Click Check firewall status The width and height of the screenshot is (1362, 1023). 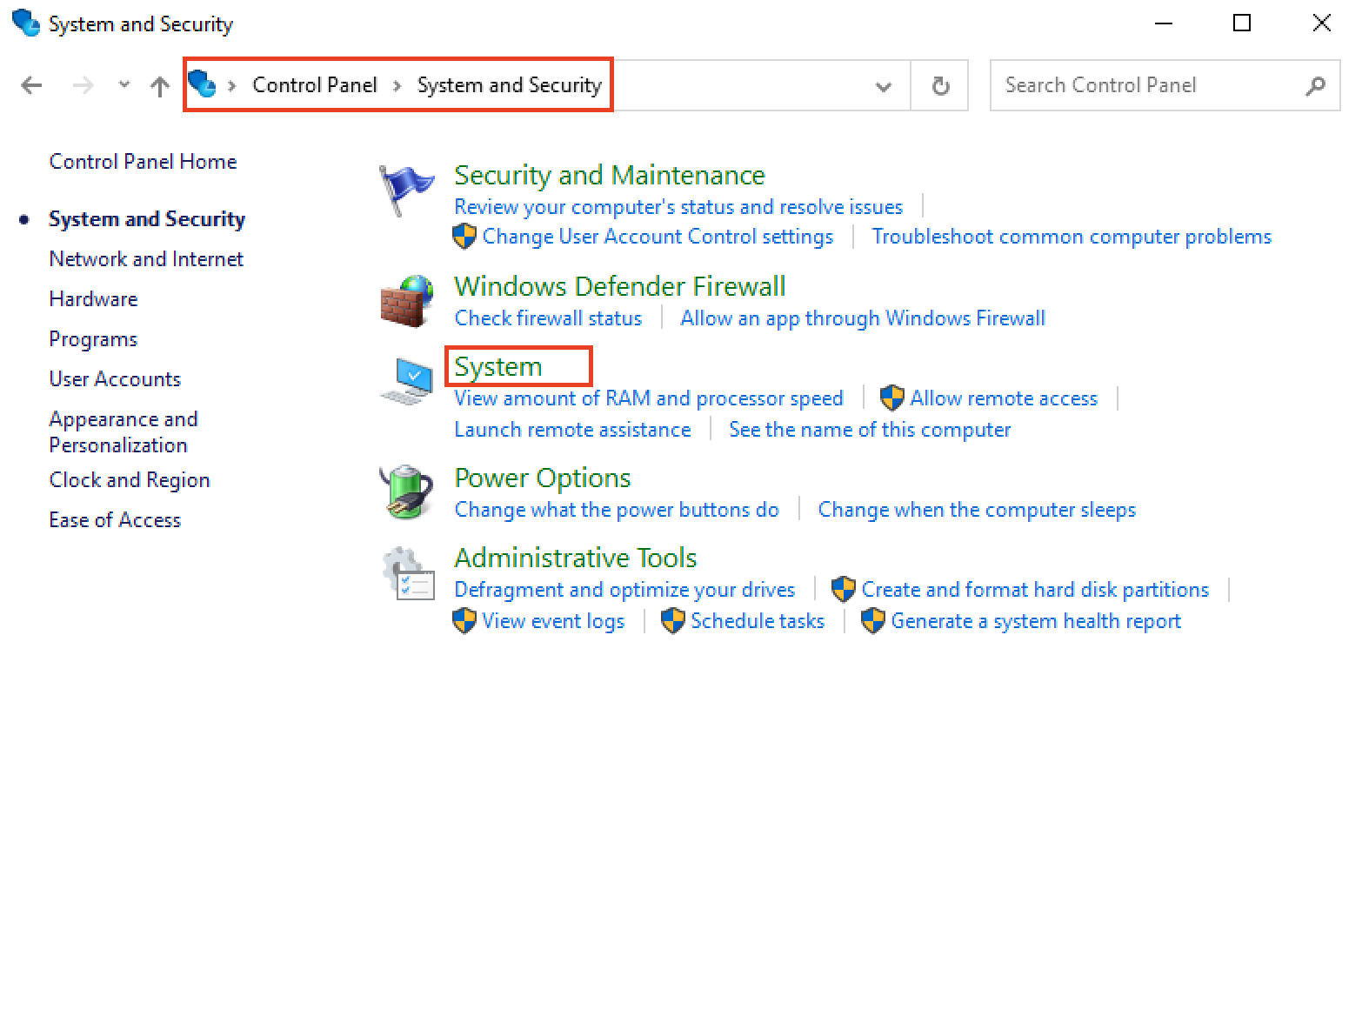[x=548, y=318]
